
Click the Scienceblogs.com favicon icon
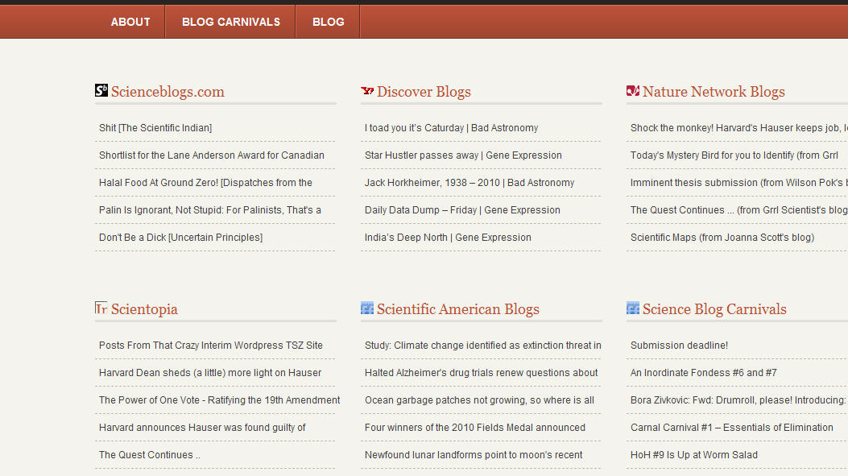pos(101,91)
